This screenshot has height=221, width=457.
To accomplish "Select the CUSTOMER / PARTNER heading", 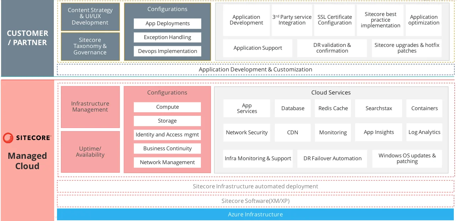I will click(27, 38).
